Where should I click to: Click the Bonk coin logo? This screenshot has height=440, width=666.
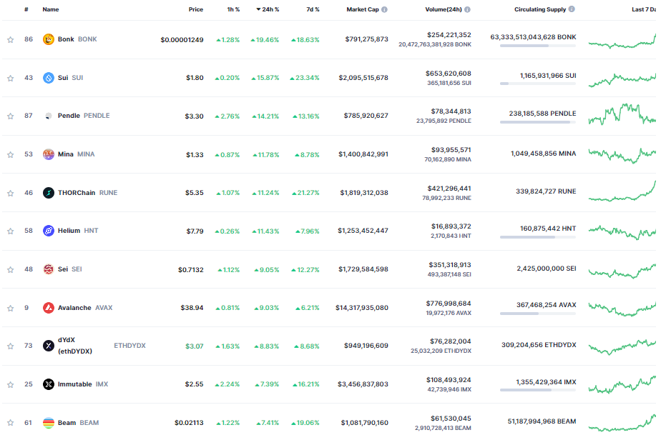[x=49, y=39]
